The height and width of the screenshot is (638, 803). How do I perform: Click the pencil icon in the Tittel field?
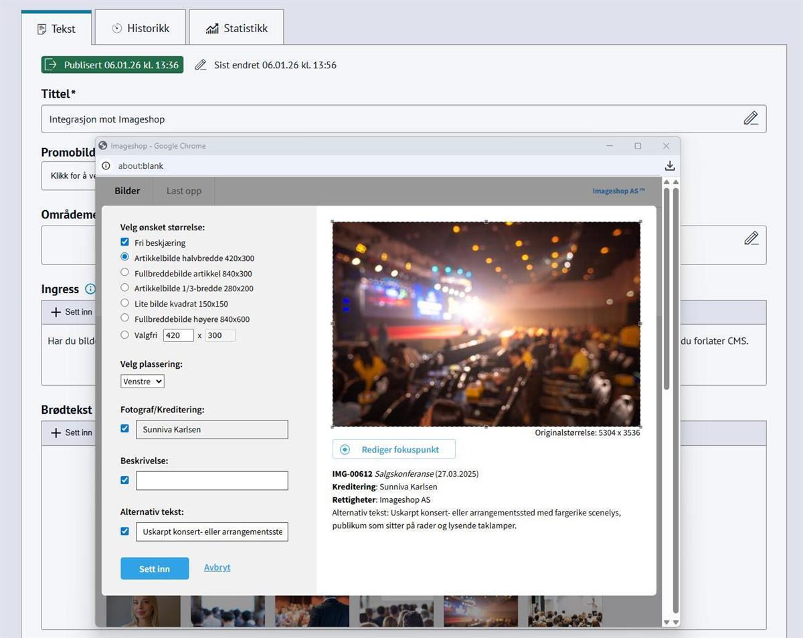751,118
